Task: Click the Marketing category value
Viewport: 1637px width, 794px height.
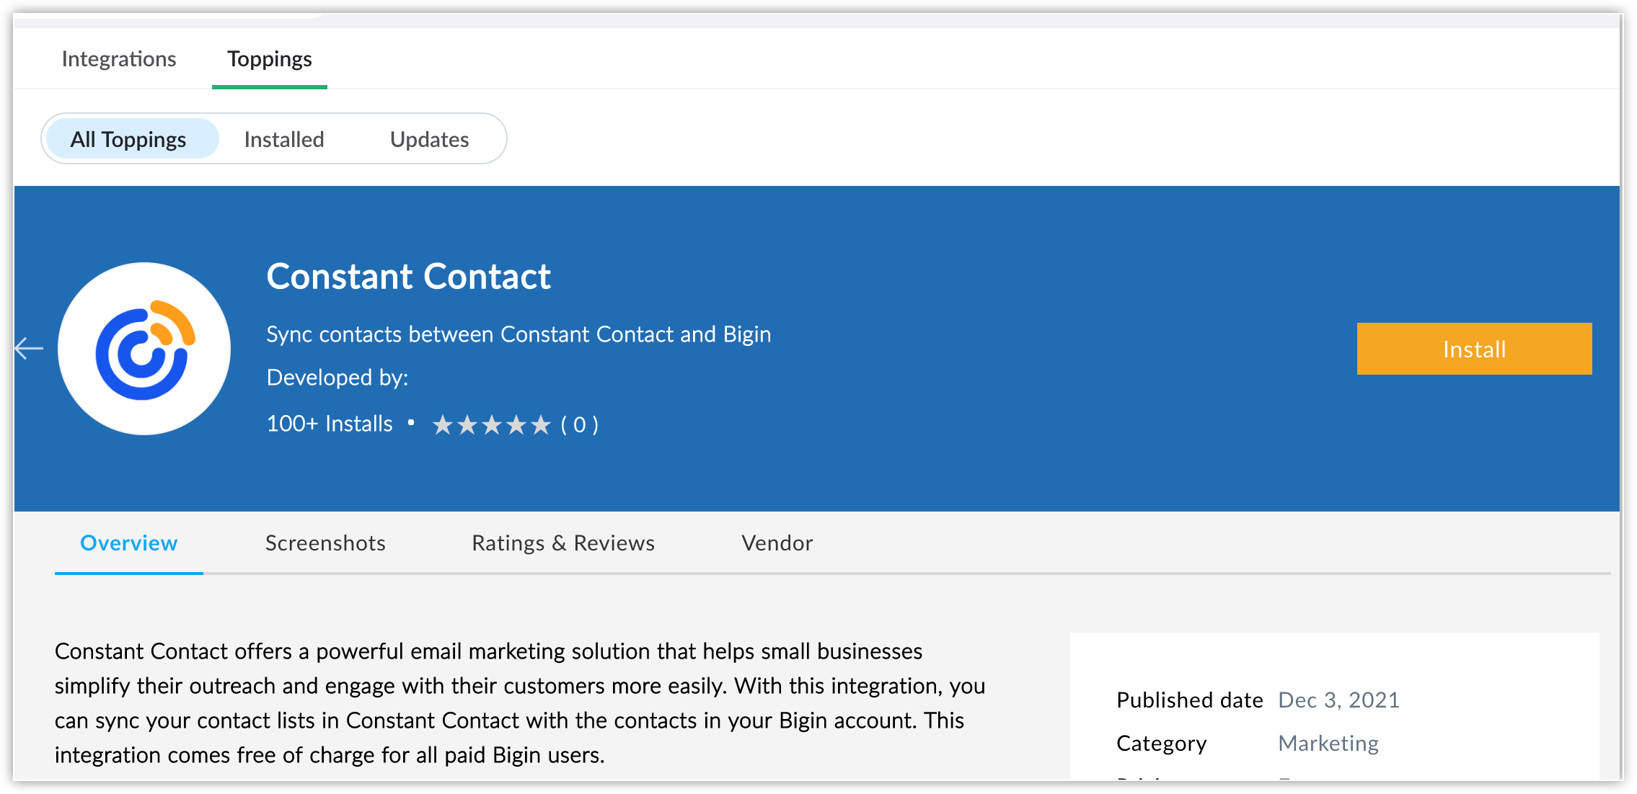Action: (x=1328, y=744)
